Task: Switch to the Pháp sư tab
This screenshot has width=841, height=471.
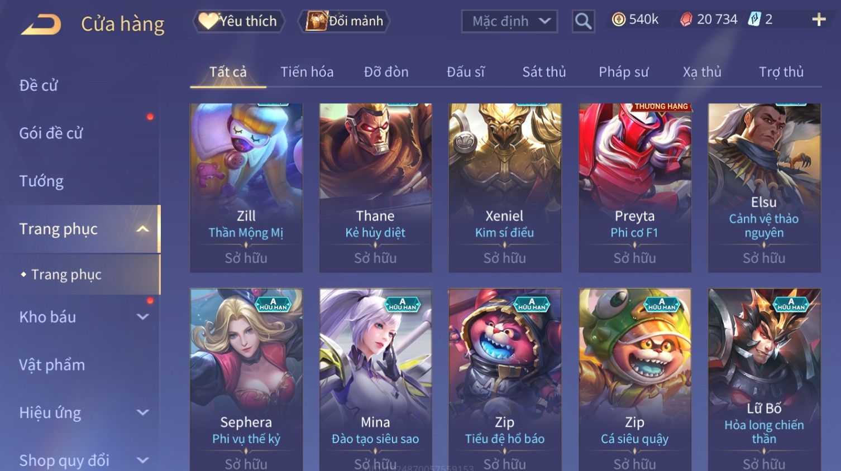Action: [x=623, y=72]
